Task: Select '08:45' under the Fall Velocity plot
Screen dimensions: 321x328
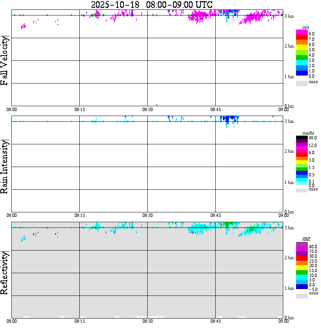Action: pyautogui.click(x=216, y=110)
